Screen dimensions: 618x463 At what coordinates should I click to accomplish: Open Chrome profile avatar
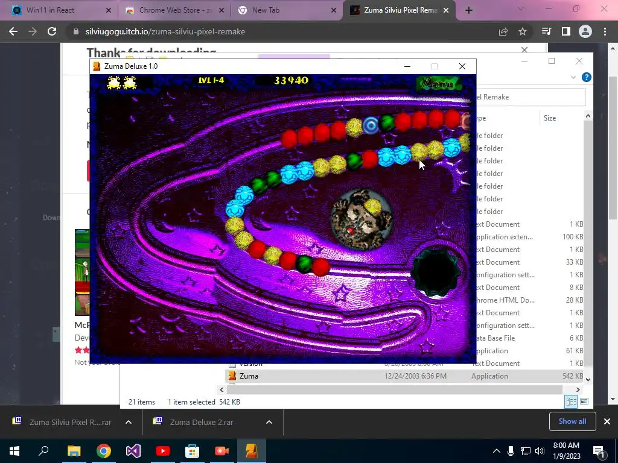tap(585, 31)
